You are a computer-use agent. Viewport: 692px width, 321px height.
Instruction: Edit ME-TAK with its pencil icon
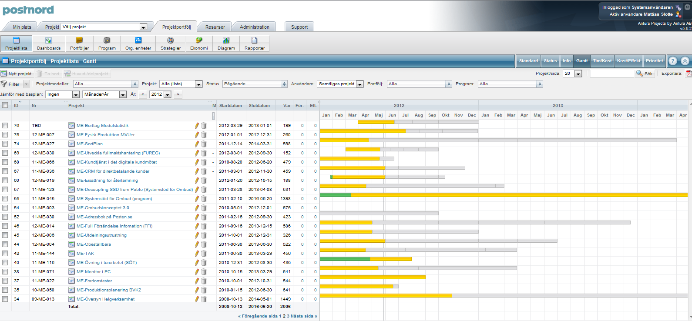pos(197,254)
